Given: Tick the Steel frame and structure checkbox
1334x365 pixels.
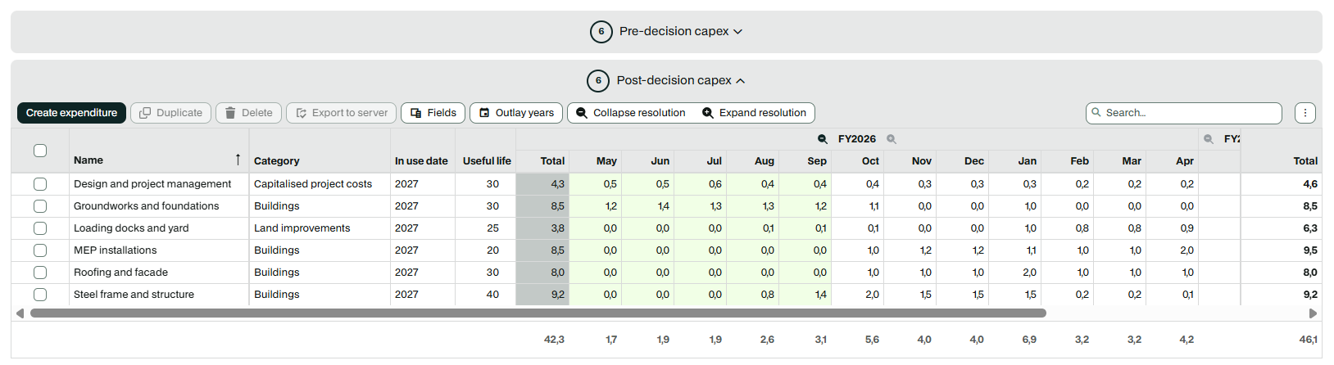Looking at the screenshot, I should 40,295.
